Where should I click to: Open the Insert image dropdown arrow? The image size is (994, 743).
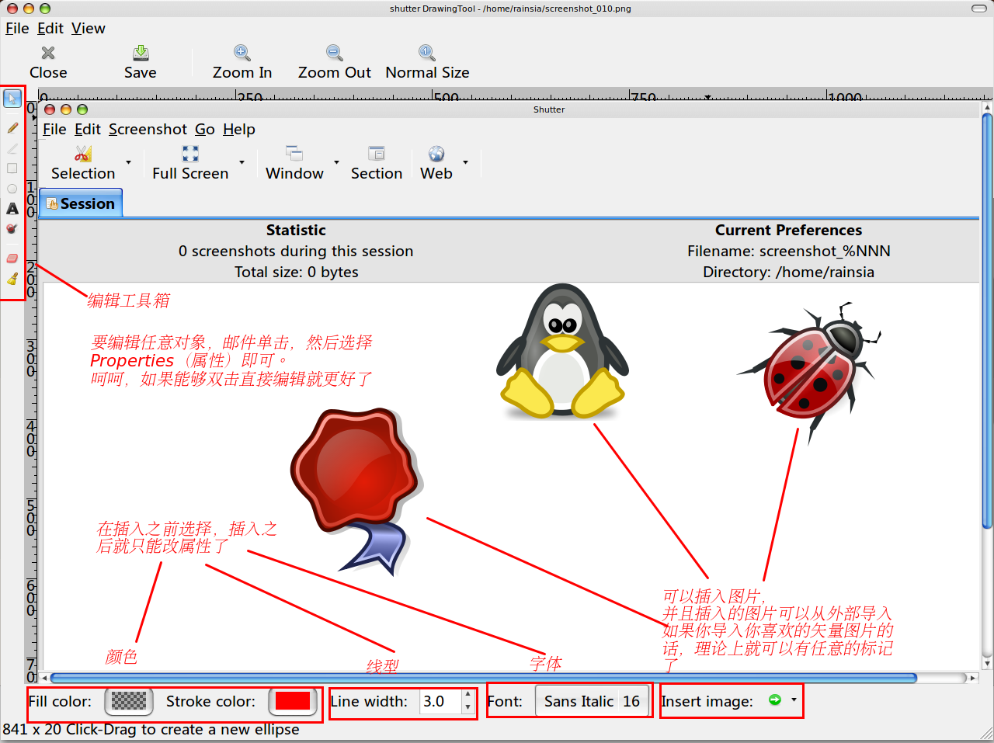[794, 700]
